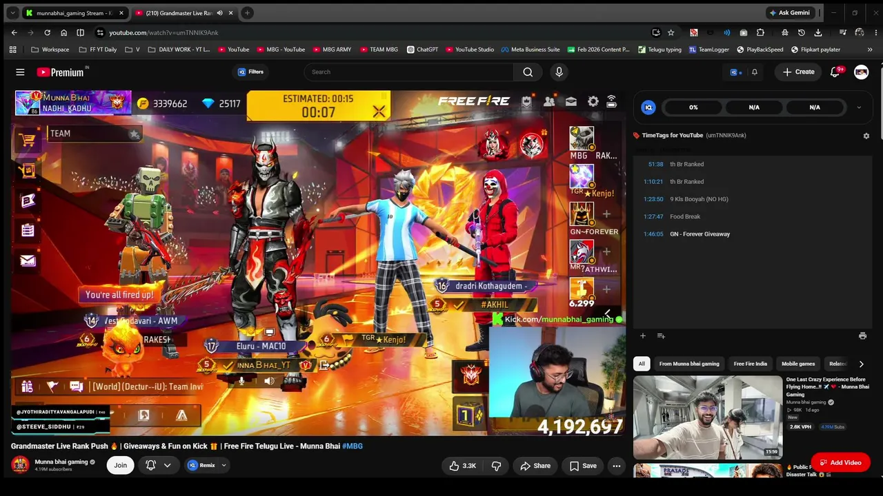Reload the page in browser toolbar
The width and height of the screenshot is (883, 496).
tap(47, 32)
